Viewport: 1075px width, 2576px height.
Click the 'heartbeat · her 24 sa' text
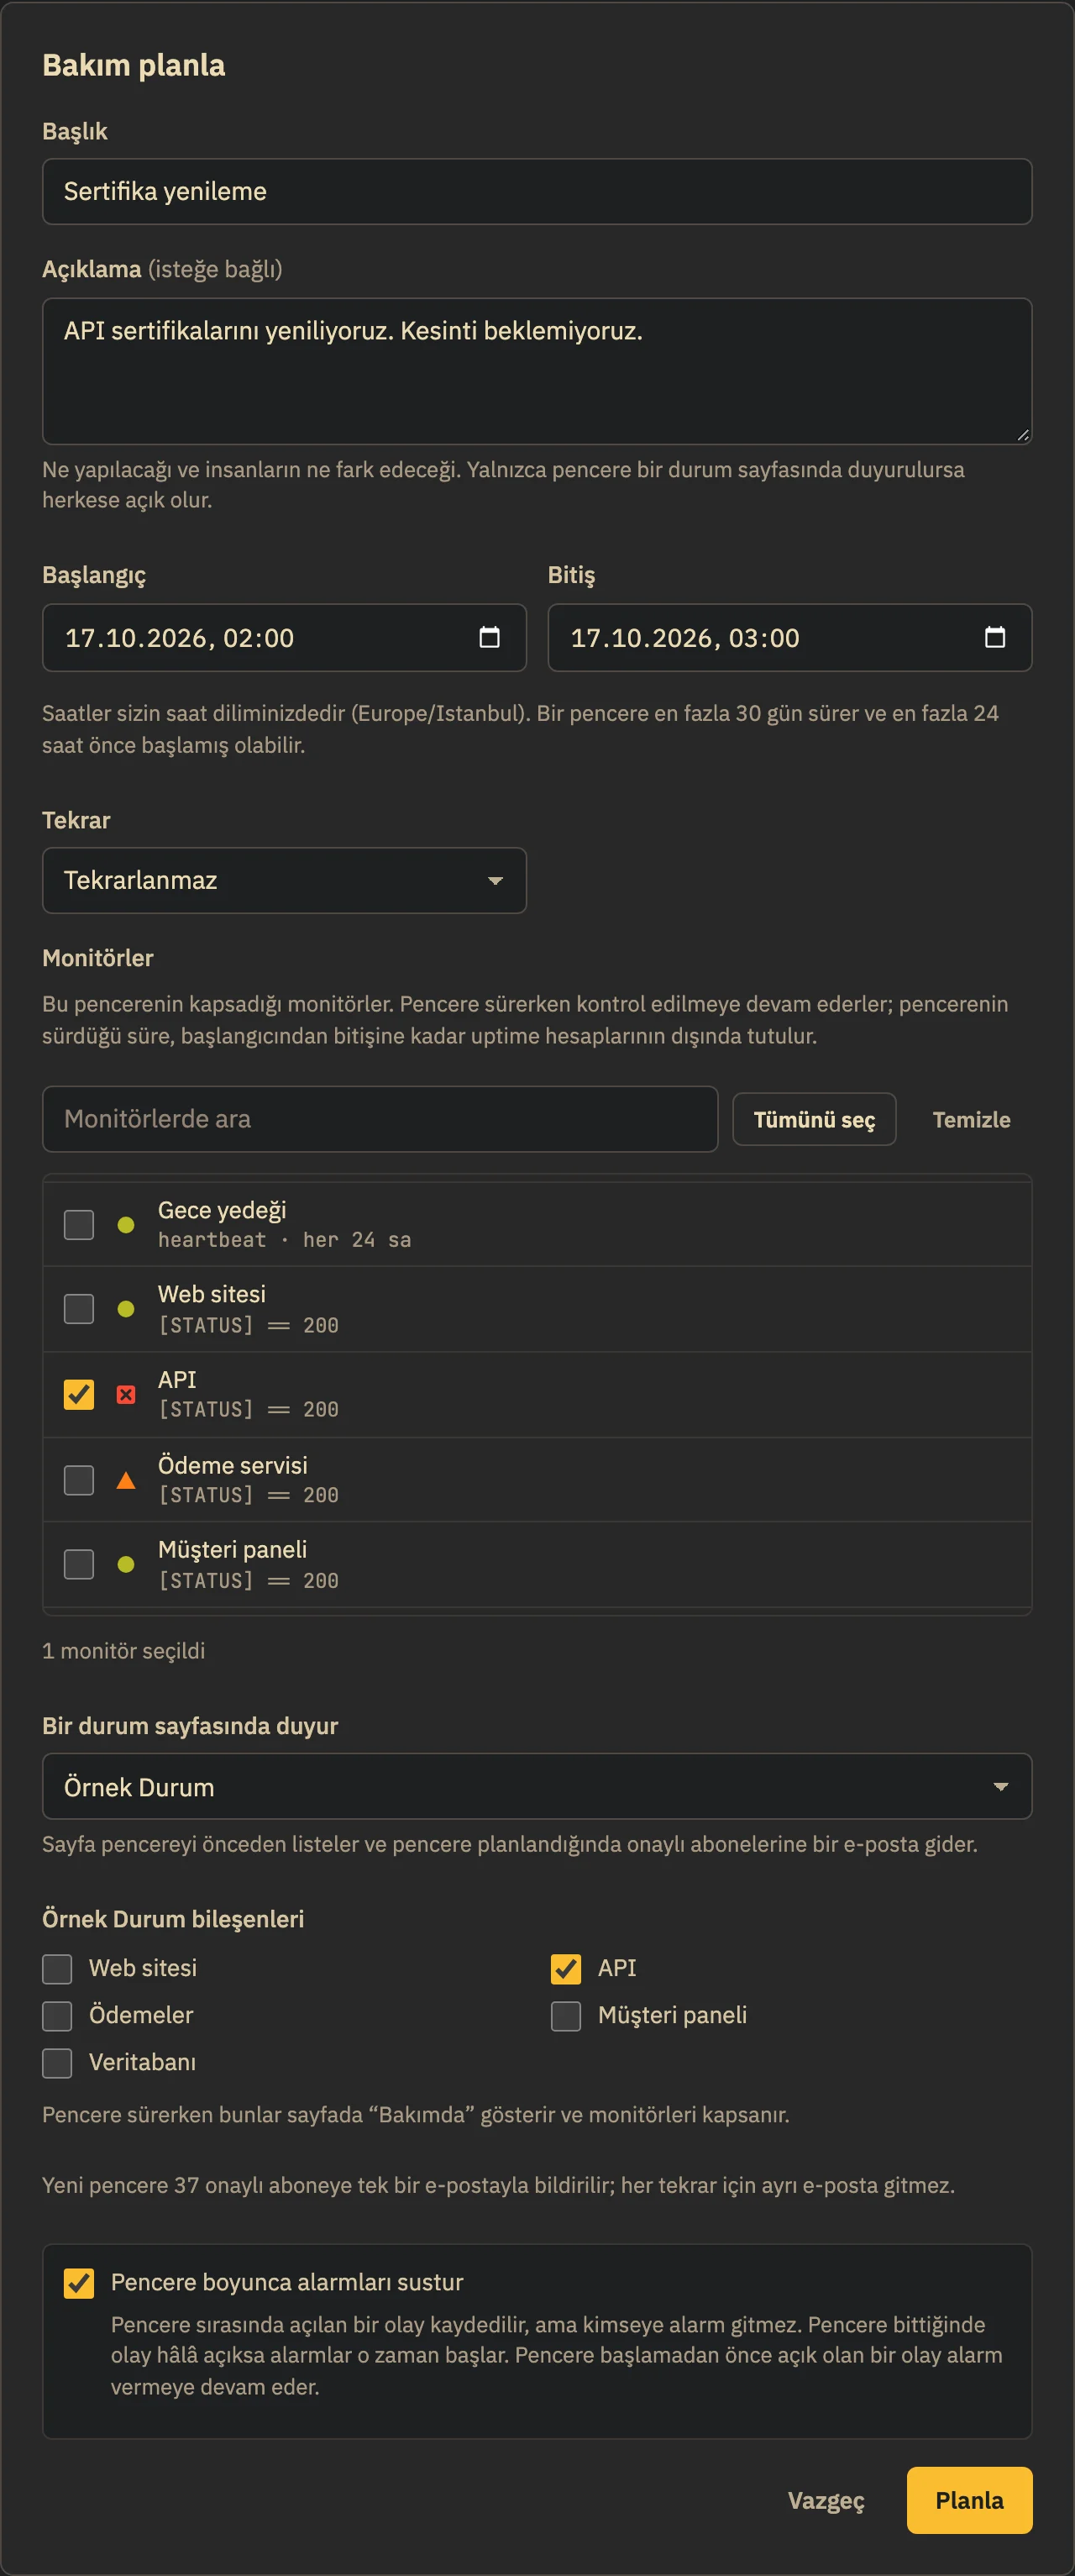click(x=284, y=1240)
